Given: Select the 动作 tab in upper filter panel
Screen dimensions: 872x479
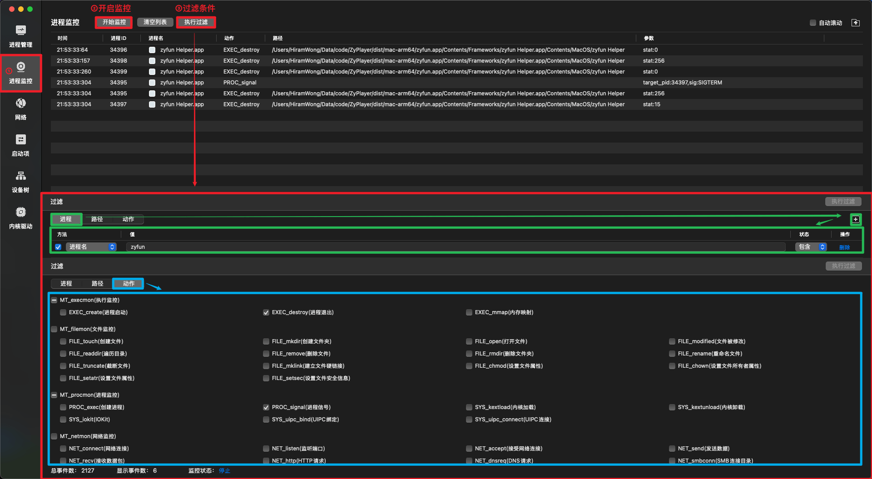Looking at the screenshot, I should coord(128,219).
